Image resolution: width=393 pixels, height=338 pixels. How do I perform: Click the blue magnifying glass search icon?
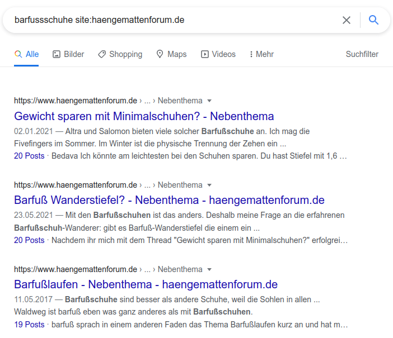point(373,20)
